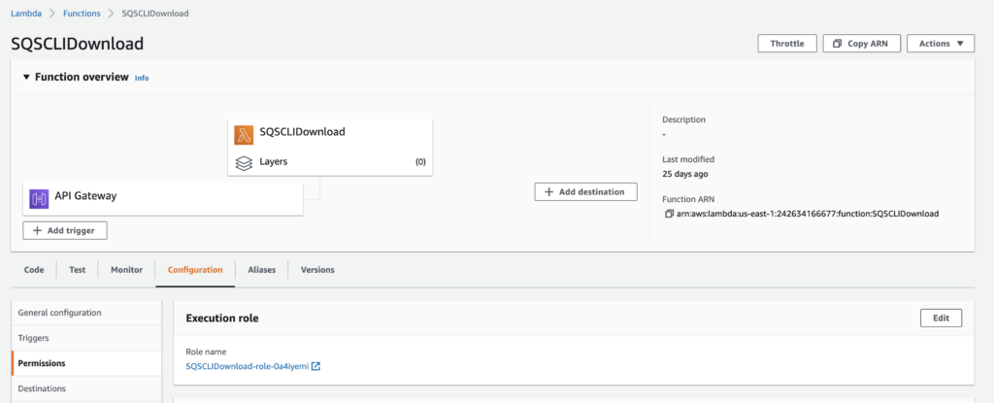Open the role via the external link icon
The height and width of the screenshot is (403, 994).
316,366
